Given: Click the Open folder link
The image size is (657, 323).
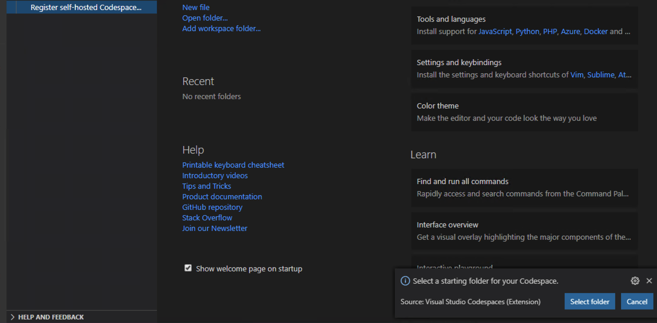Looking at the screenshot, I should pyautogui.click(x=205, y=18).
